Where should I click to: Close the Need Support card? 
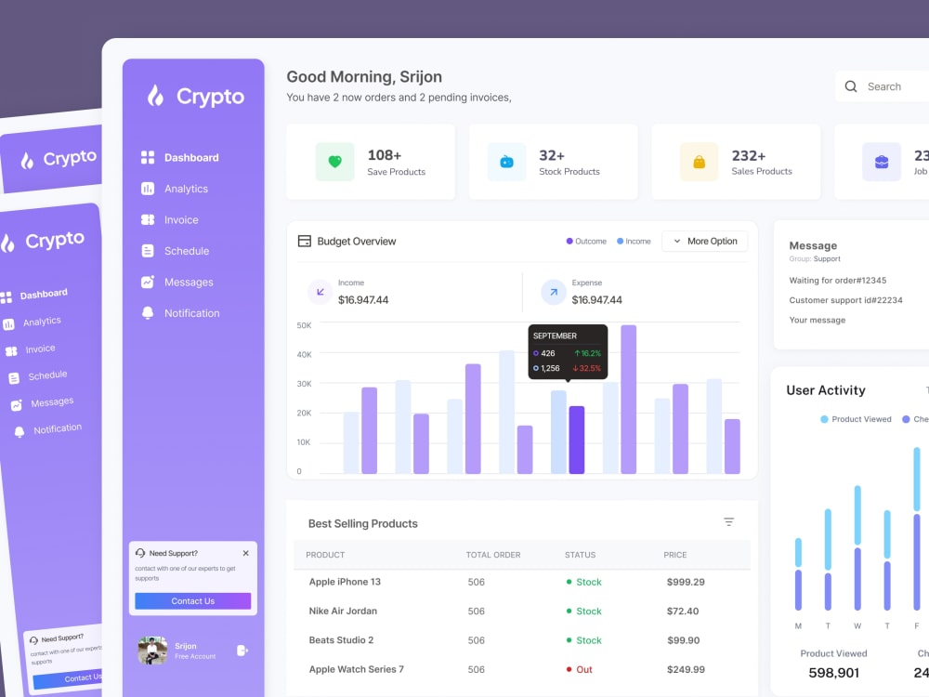[x=246, y=553]
